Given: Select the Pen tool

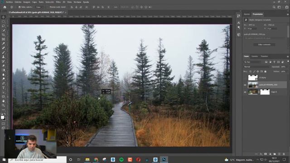Looking at the screenshot, I should [3, 83].
